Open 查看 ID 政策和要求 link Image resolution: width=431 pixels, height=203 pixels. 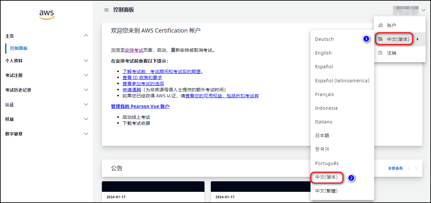pyautogui.click(x=142, y=78)
